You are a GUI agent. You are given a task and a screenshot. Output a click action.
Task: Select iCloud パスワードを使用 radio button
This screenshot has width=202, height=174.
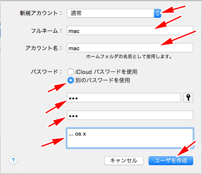[x=70, y=72]
